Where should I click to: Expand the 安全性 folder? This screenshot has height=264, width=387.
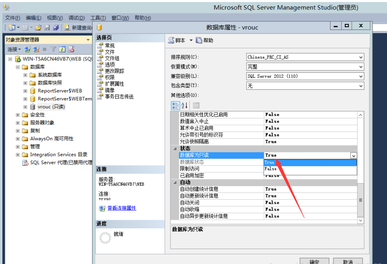click(x=17, y=115)
